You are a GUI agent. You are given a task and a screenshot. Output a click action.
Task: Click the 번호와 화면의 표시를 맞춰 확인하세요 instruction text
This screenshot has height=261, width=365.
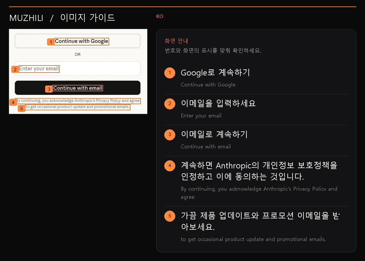click(213, 51)
